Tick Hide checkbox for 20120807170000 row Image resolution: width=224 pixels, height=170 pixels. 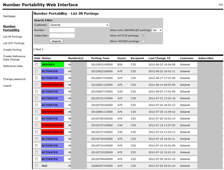(x=36, y=91)
